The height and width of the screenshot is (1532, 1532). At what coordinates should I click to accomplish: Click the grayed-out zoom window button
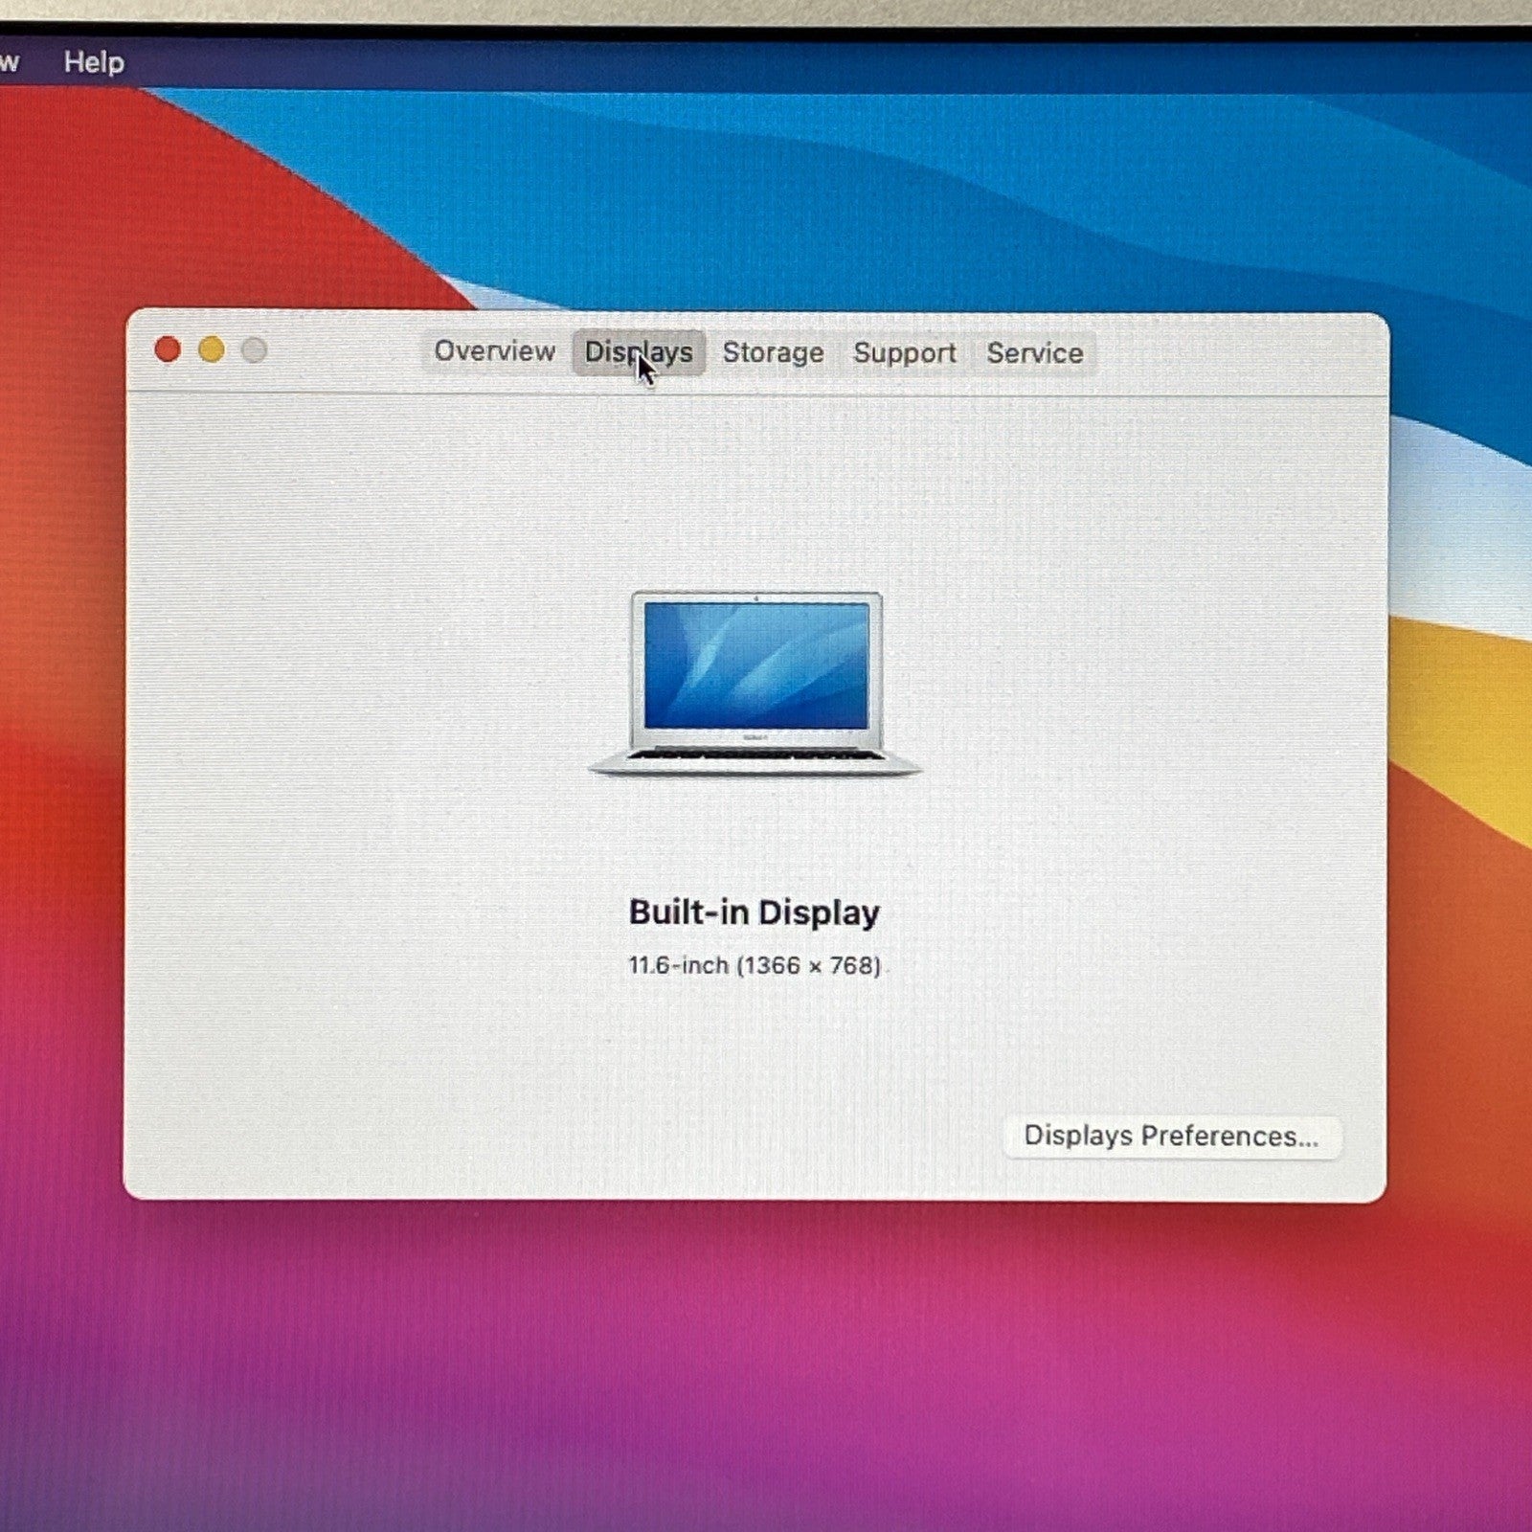(254, 350)
